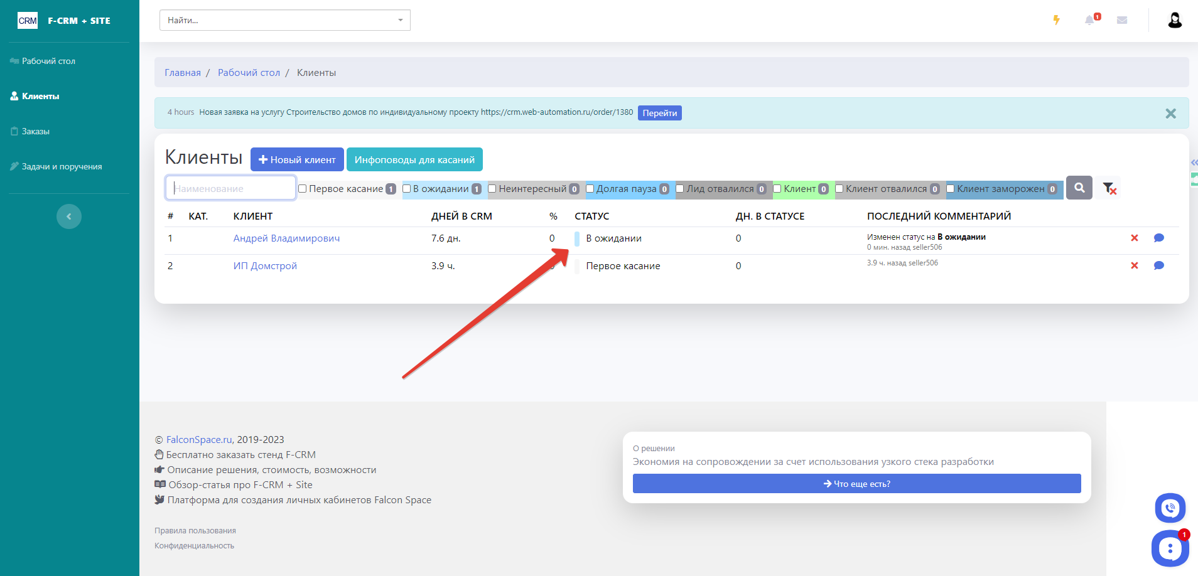Viewport: 1198px width, 576px height.
Task: Click the lightning bolt icon in header
Action: click(1056, 20)
